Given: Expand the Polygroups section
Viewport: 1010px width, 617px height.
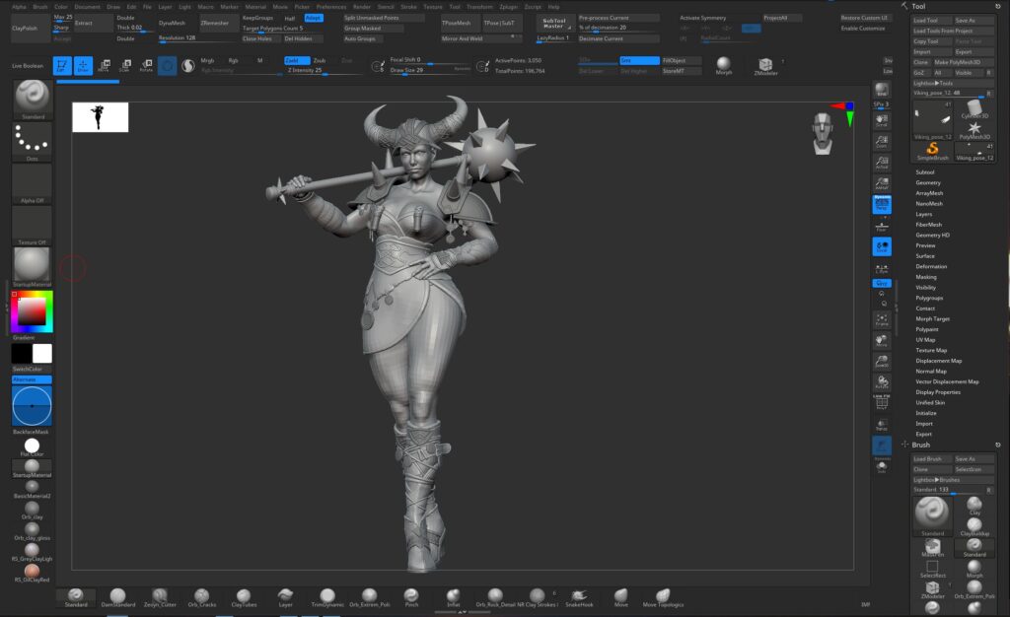Looking at the screenshot, I should [x=929, y=298].
